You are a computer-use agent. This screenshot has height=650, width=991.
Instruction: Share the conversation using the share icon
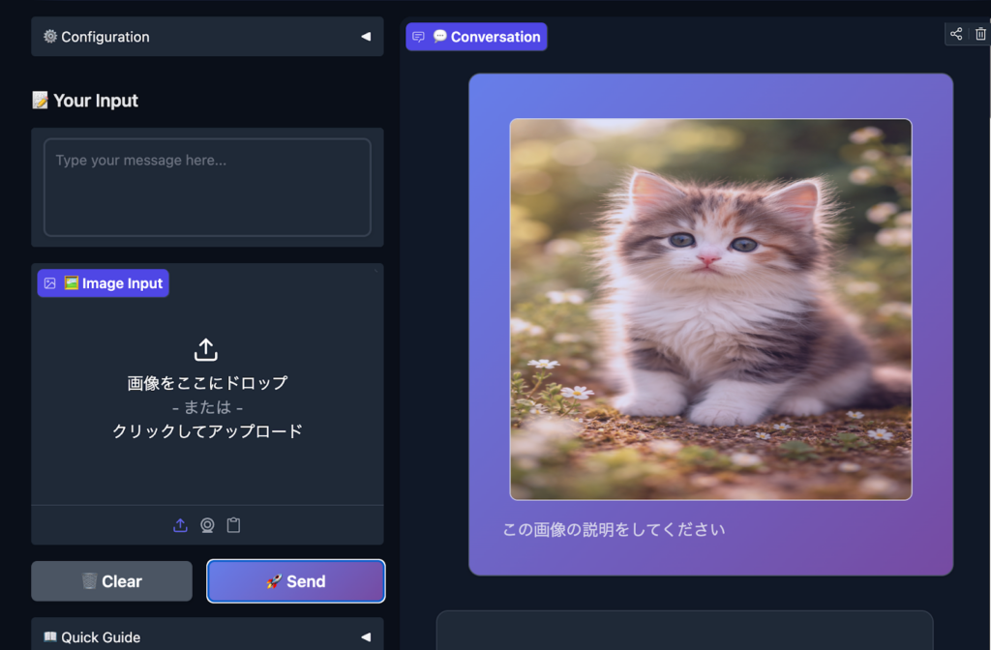tap(956, 33)
